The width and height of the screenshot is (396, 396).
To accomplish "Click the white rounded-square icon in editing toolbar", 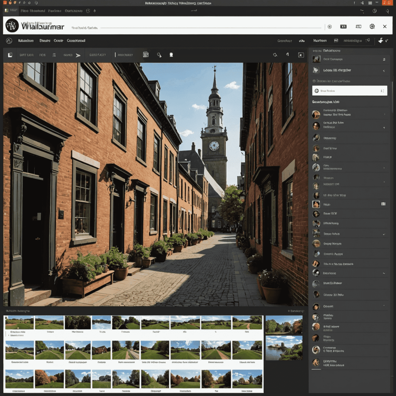I will pyautogui.click(x=171, y=55).
